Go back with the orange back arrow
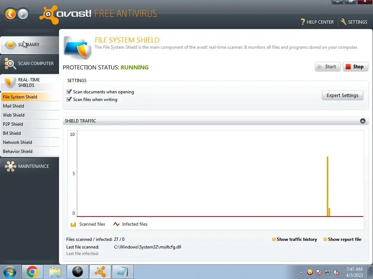 [10, 14]
